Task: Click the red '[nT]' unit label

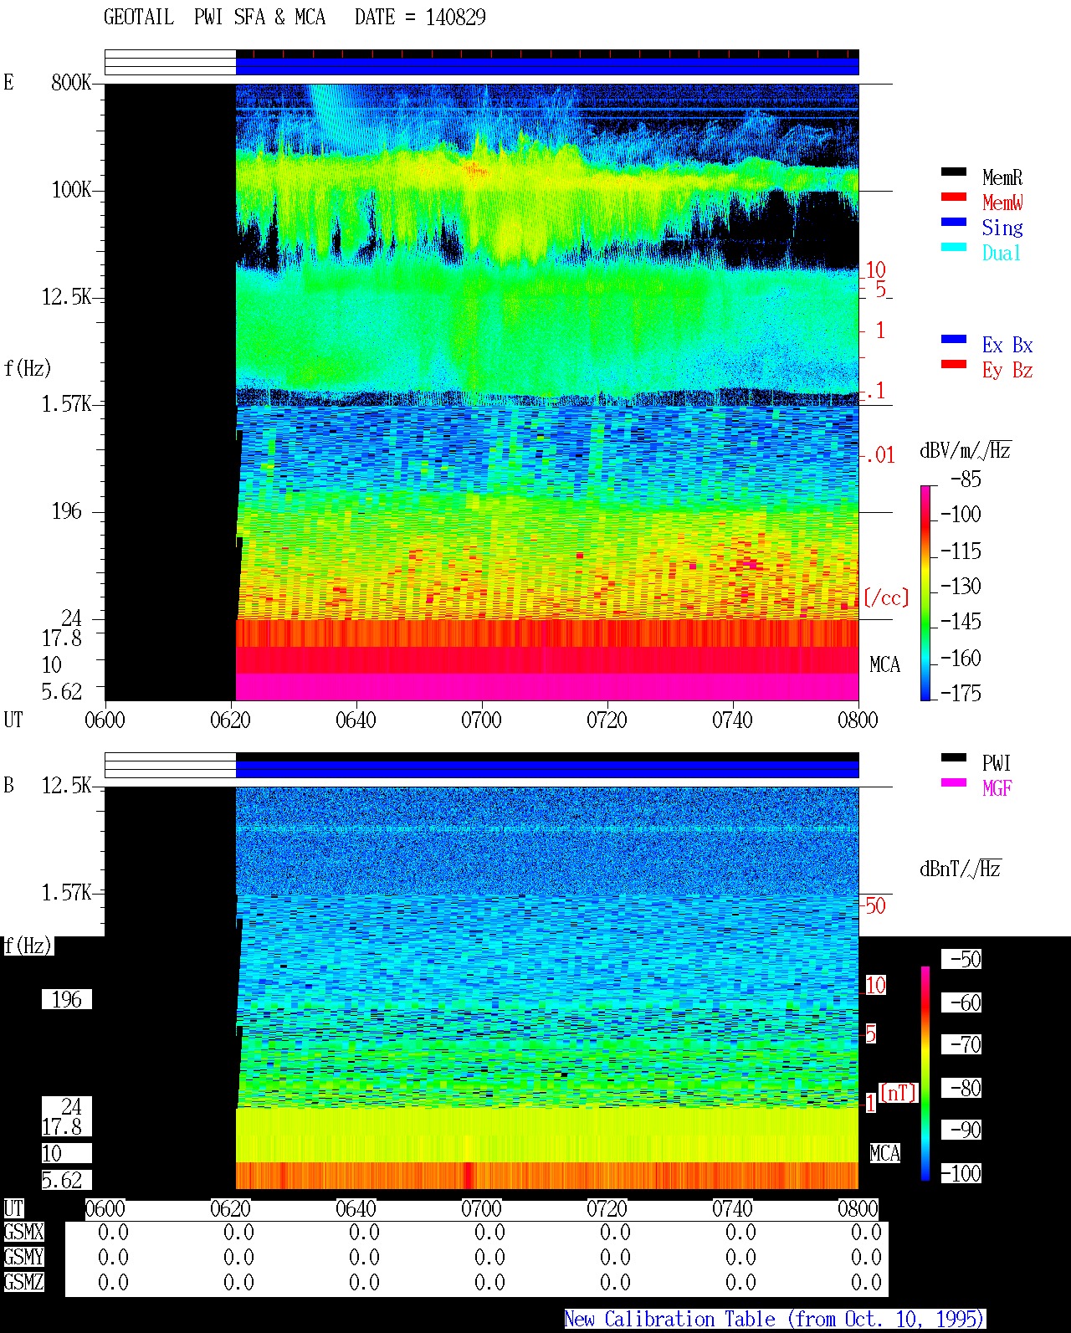Action: (899, 1093)
